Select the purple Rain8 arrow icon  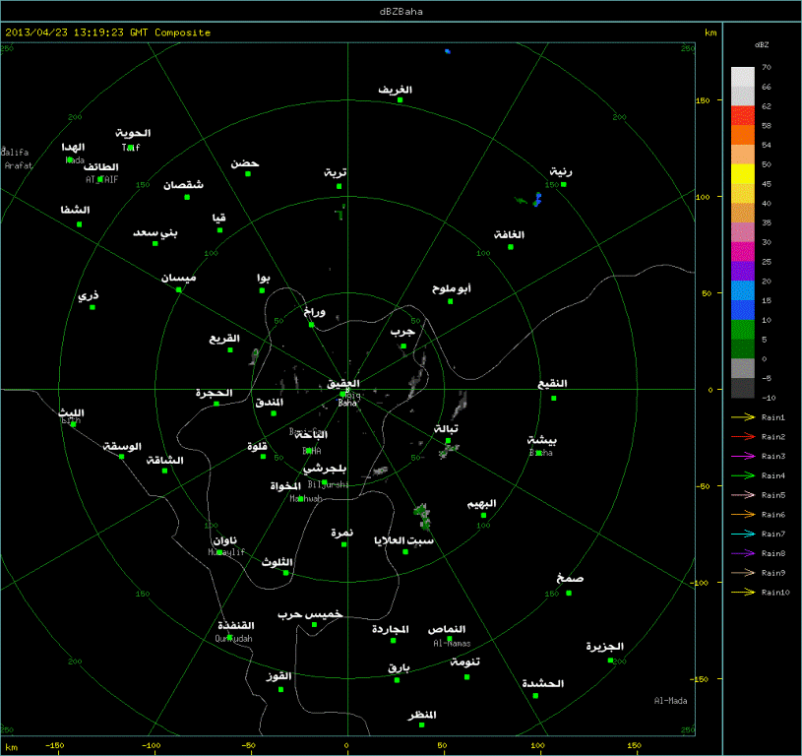pos(743,553)
